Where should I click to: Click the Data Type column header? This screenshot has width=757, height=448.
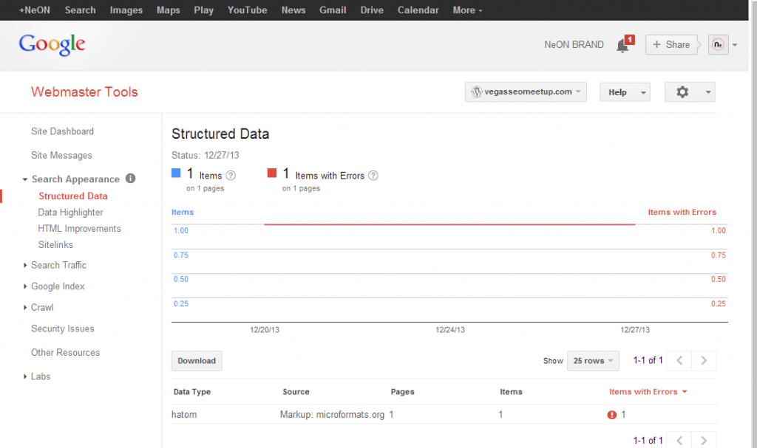point(192,392)
